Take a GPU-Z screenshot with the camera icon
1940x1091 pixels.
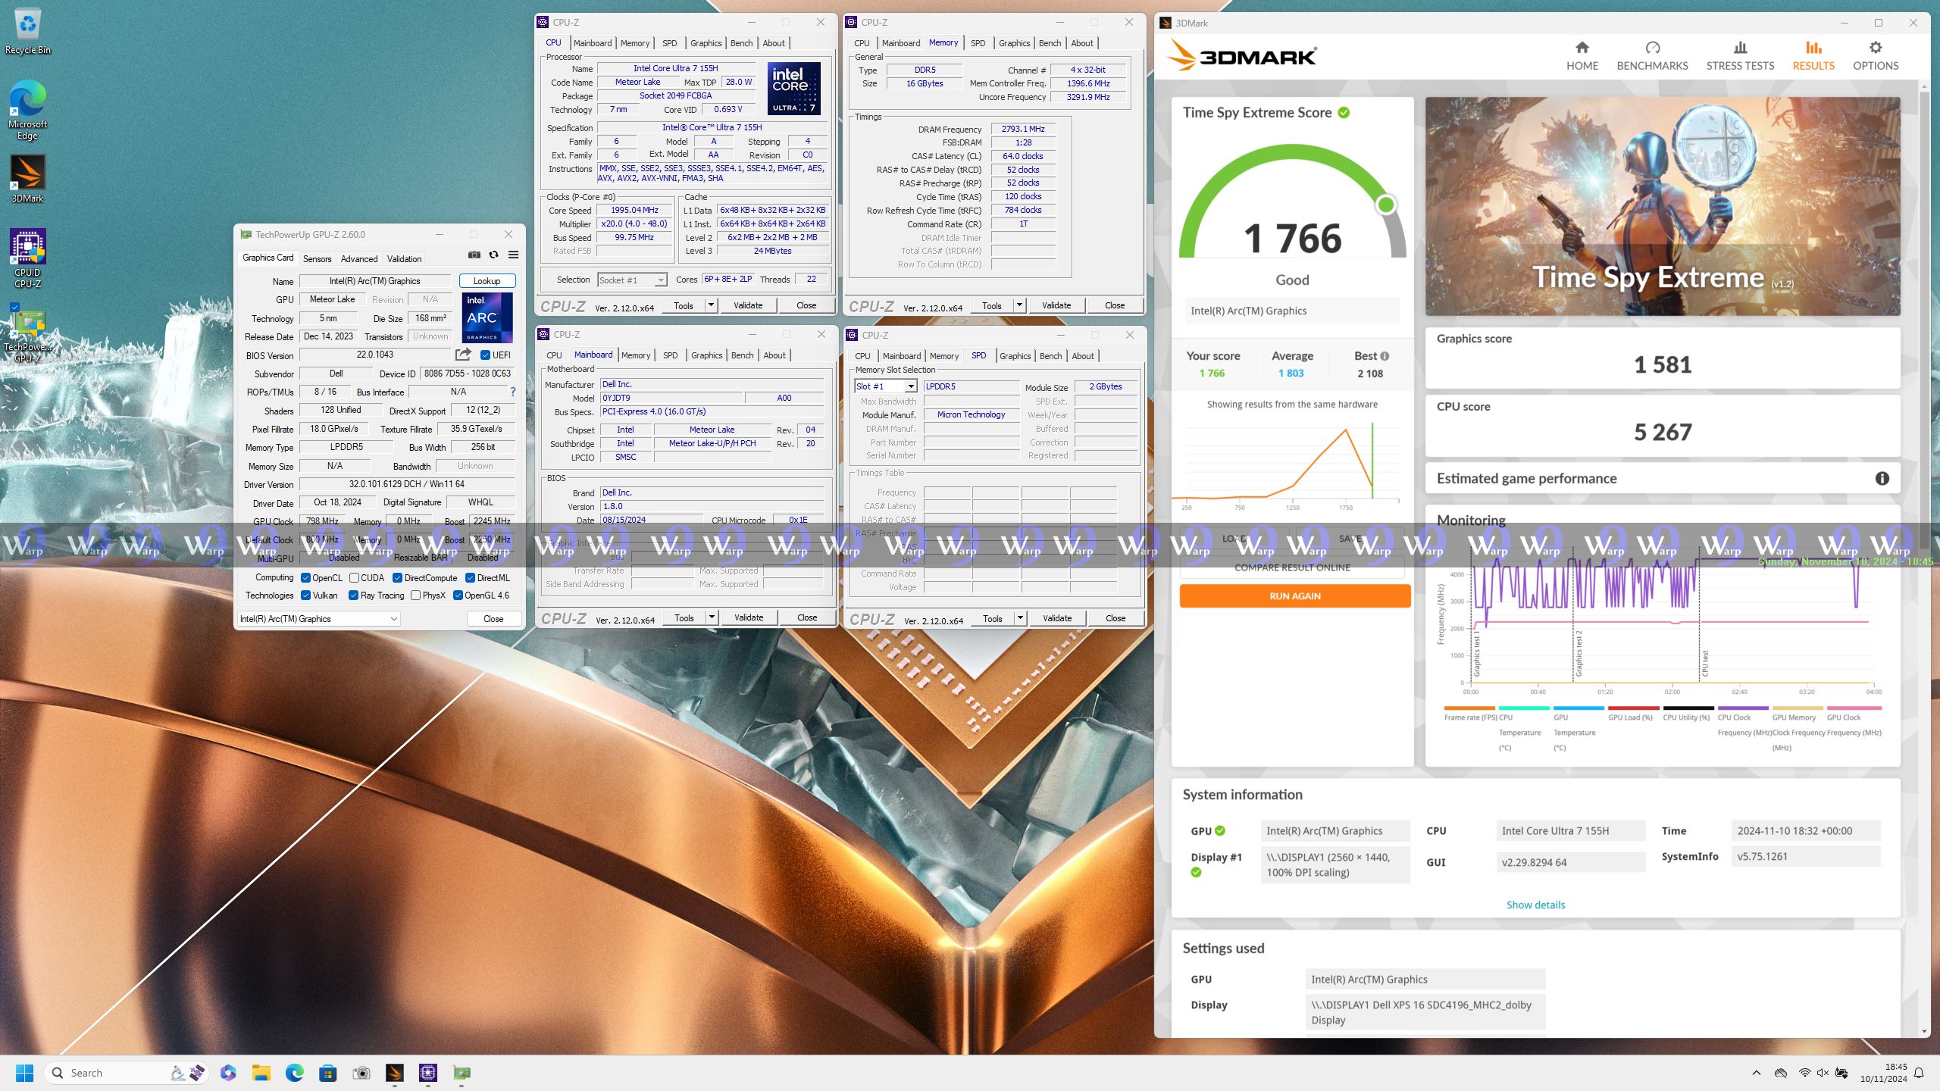tap(474, 255)
